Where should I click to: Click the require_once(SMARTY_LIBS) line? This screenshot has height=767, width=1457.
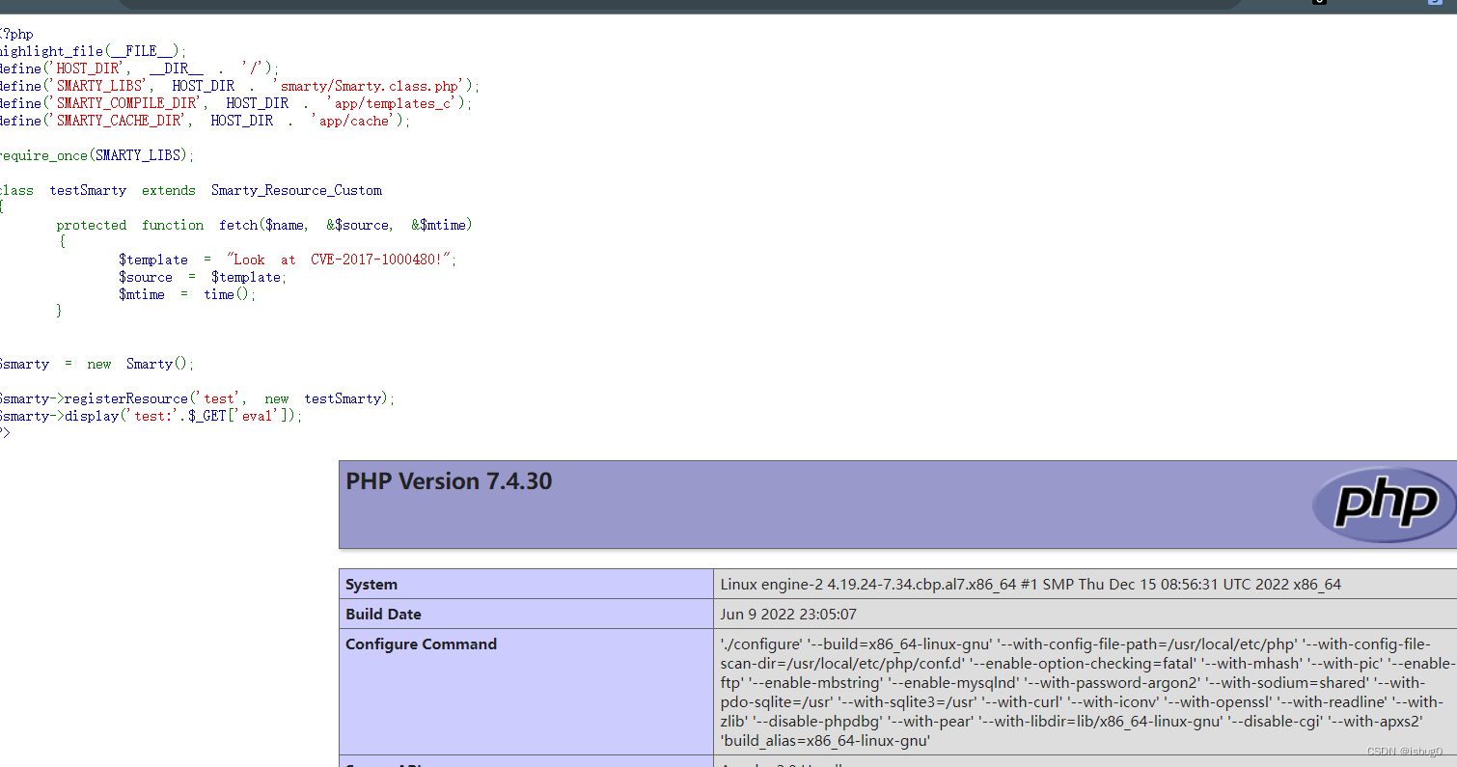[97, 155]
